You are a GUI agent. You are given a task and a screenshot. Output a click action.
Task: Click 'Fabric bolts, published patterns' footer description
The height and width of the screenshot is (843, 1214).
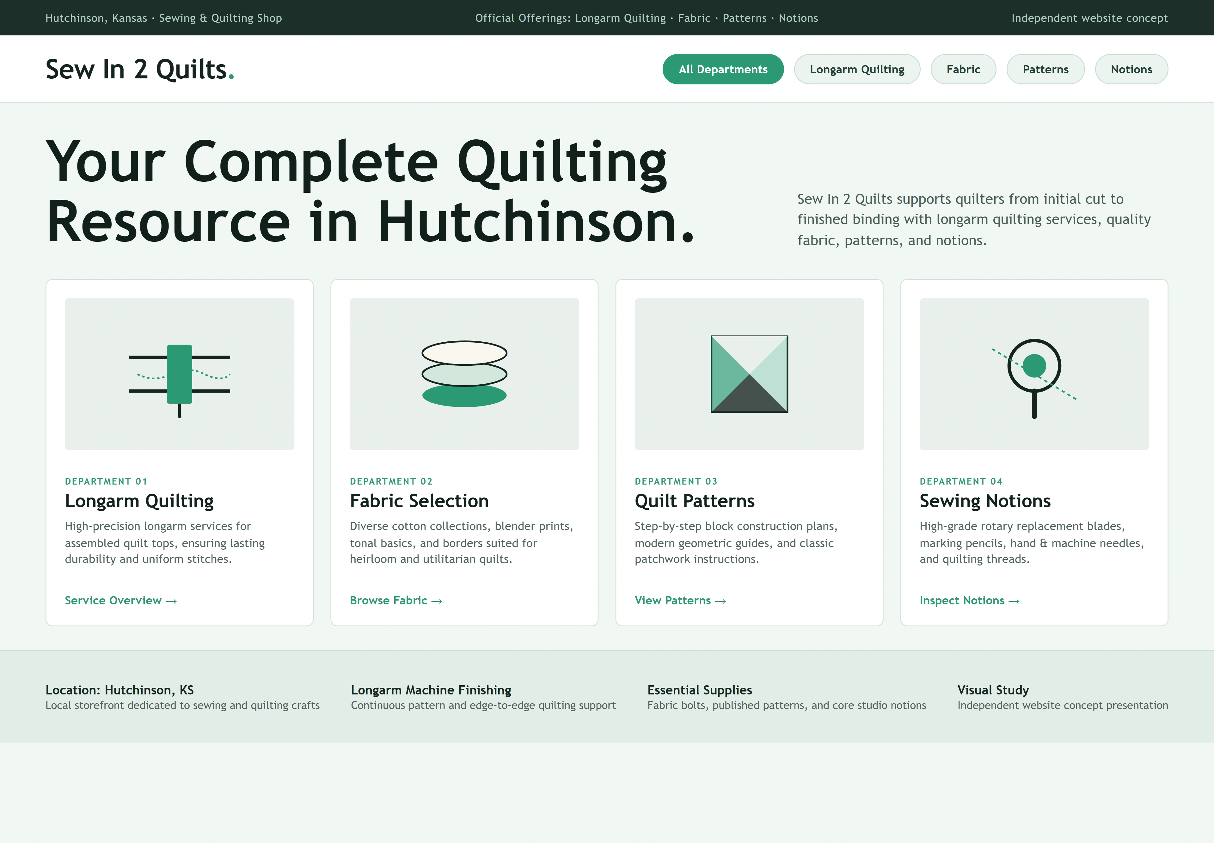787,705
